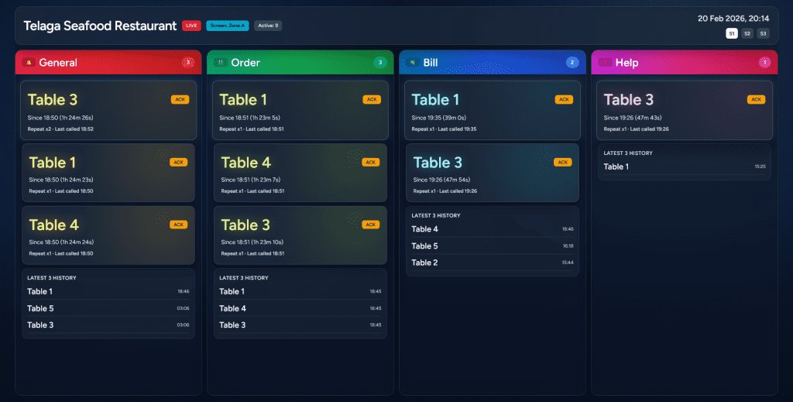Screen dimensions: 793x402
Task: Acknowledge Table 3 in General column
Action: pos(180,99)
